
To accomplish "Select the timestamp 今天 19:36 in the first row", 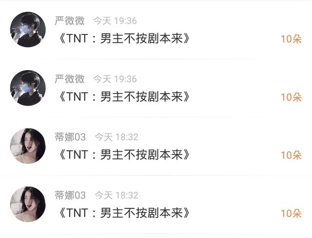I will (115, 21).
